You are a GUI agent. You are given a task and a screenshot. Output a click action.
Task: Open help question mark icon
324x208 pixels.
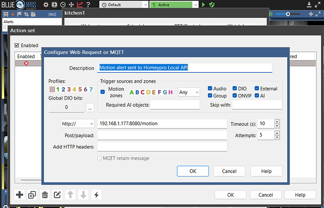pos(88,5)
